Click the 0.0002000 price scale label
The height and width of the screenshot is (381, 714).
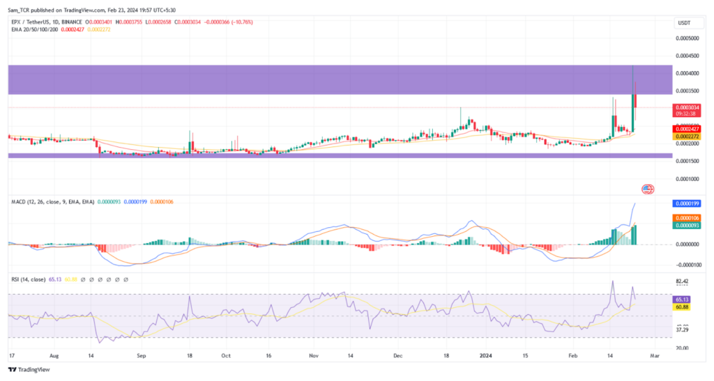687,143
